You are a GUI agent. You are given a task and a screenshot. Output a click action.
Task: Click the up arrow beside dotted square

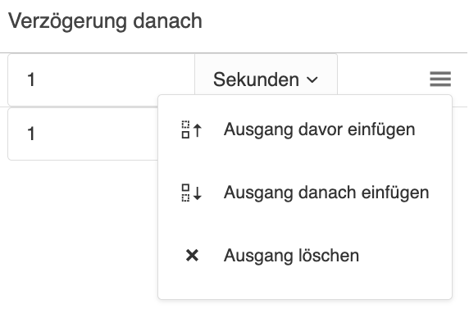point(198,130)
